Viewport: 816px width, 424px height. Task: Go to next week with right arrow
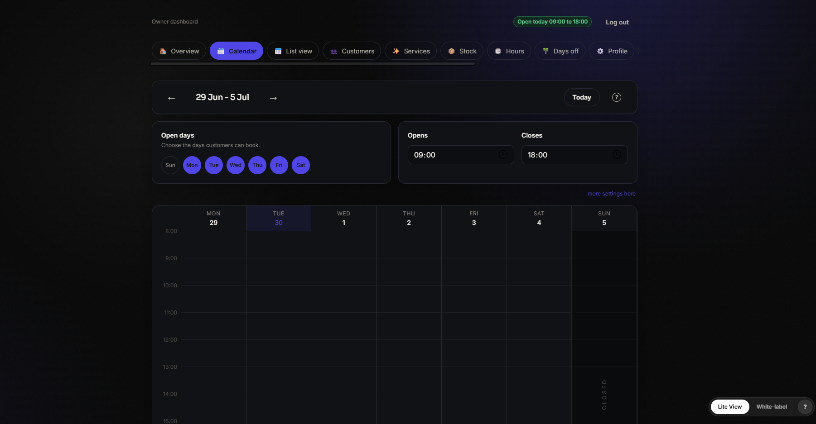tap(273, 98)
